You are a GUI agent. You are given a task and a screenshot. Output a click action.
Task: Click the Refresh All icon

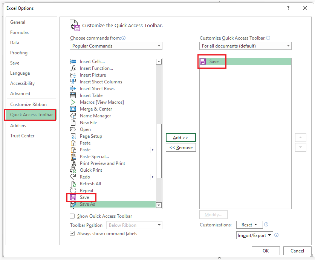pos(73,184)
